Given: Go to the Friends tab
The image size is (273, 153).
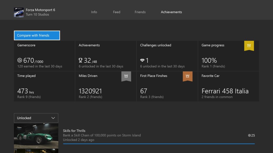Looking at the screenshot, I should click(x=140, y=12).
